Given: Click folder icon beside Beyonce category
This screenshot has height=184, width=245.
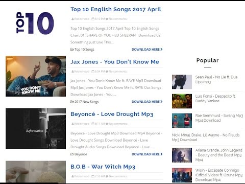Looking at the screenshot, I should 72,154.
